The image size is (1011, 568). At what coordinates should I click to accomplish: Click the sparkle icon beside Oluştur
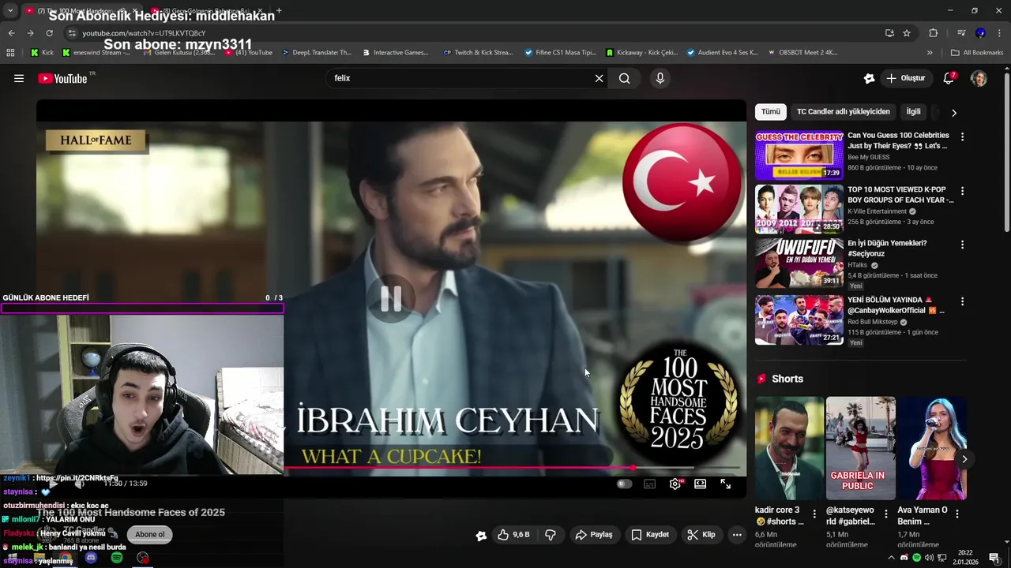click(x=869, y=78)
